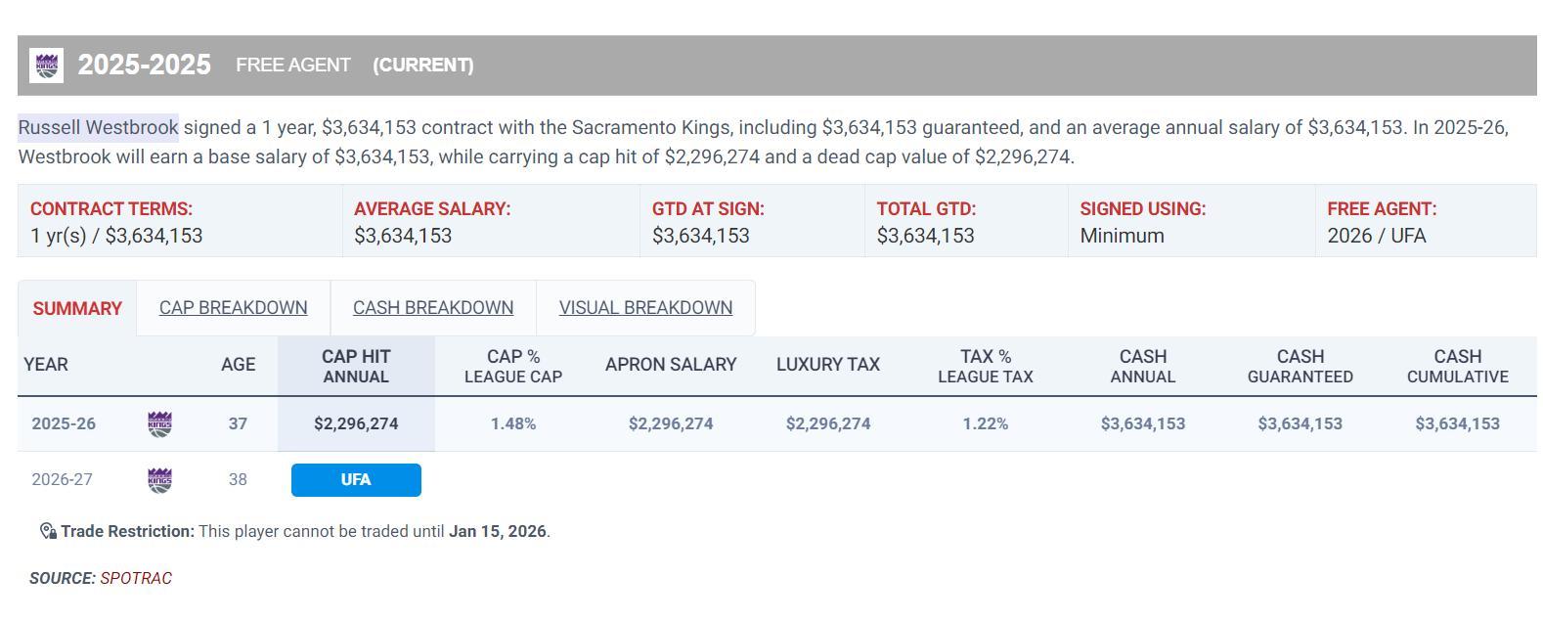Screen dimensions: 1543x621
Task: Click the 1.22% league tax cell
Action: [x=985, y=423]
